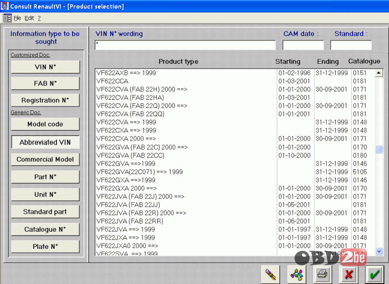Choose row "VF622JVA (FAB 22J) 2000 ==>"
The height and width of the screenshot is (284, 389).
(x=235, y=197)
